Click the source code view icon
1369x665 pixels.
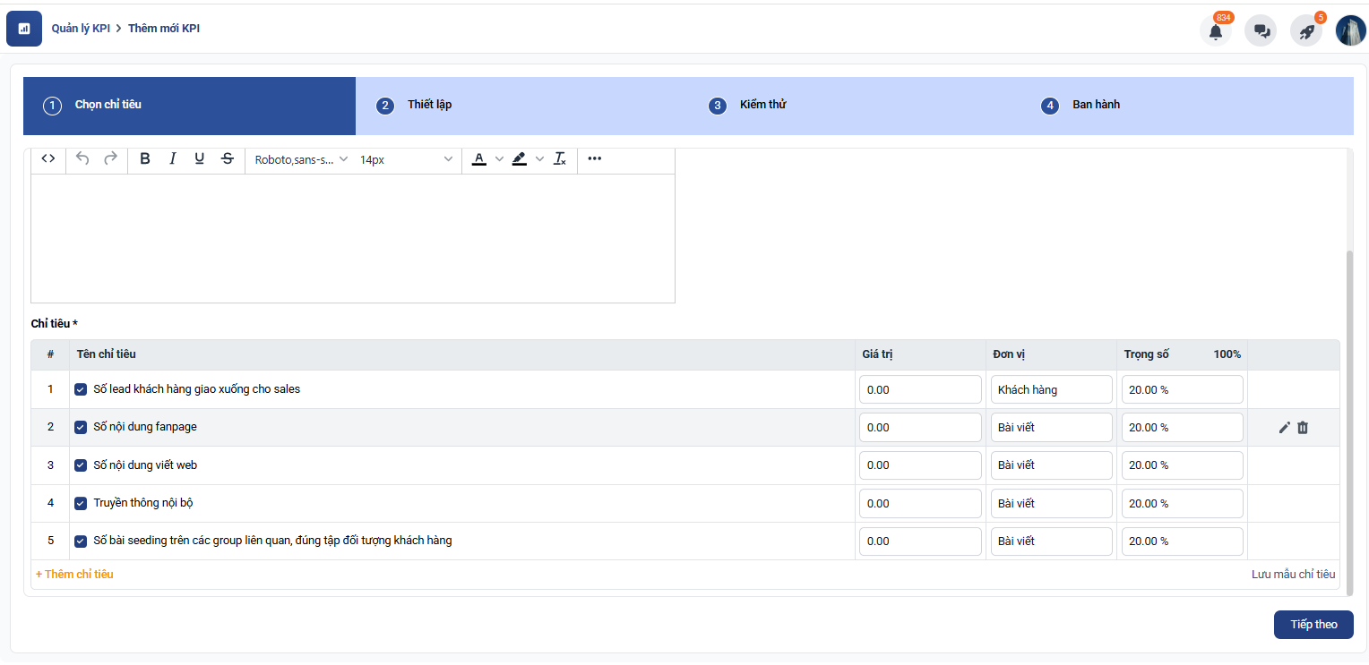pyautogui.click(x=48, y=158)
